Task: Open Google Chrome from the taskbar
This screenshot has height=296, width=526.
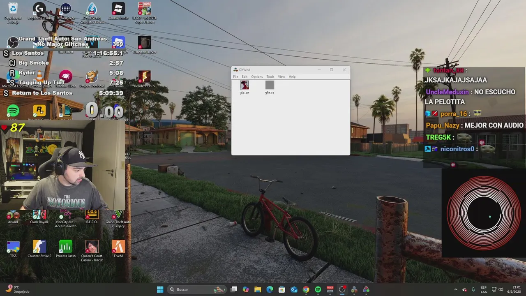Action: click(x=306, y=289)
